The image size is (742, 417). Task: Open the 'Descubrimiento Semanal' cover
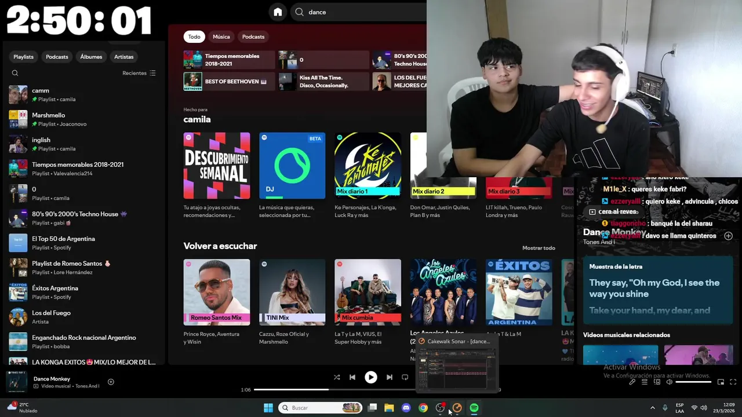(217, 166)
